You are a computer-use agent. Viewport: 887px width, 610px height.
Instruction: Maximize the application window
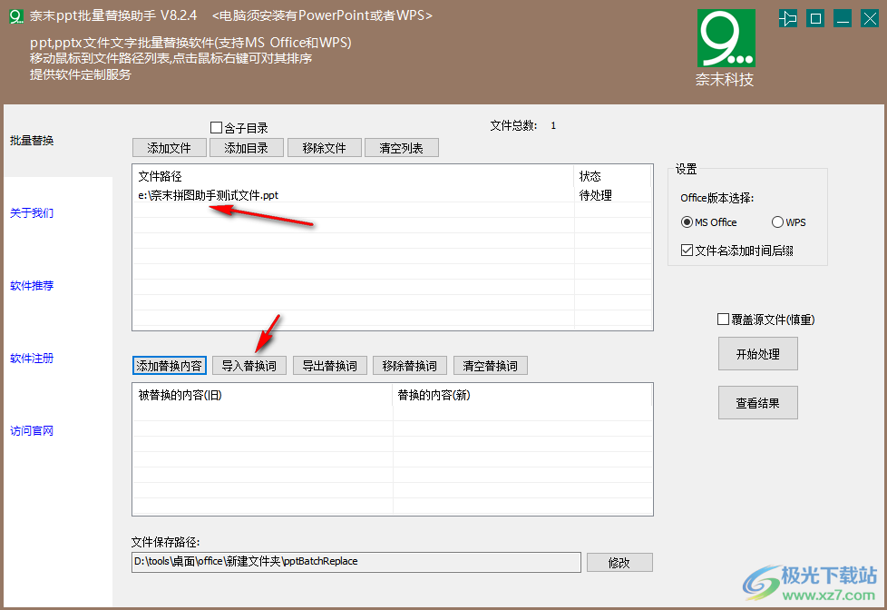815,19
